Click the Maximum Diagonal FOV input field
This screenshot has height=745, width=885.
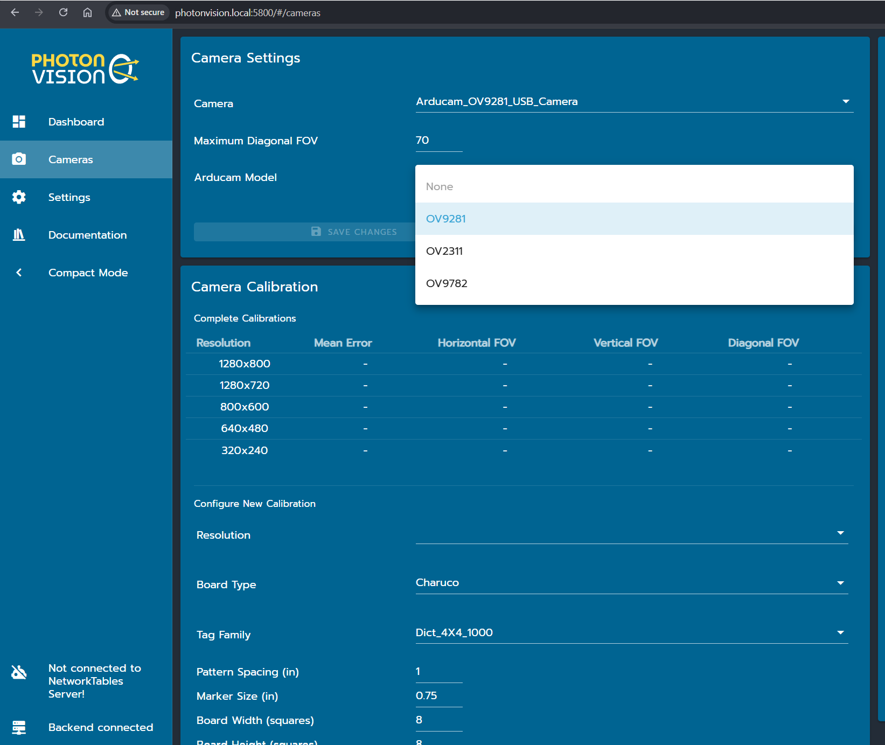click(438, 141)
